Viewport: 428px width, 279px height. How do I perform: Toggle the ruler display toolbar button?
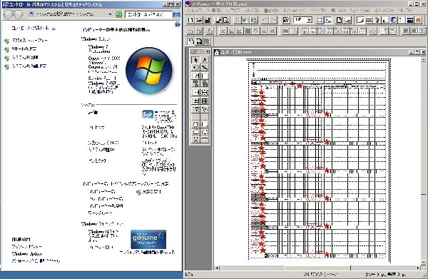(328, 20)
